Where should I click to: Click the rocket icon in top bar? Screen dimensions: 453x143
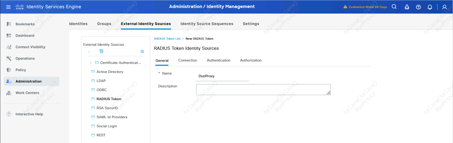point(407,7)
